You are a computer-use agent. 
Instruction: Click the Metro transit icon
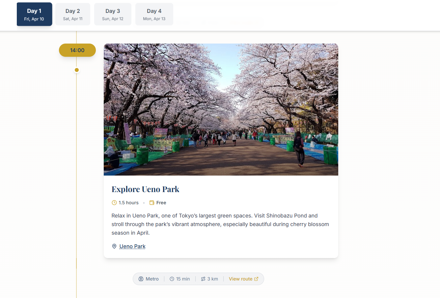(x=141, y=279)
